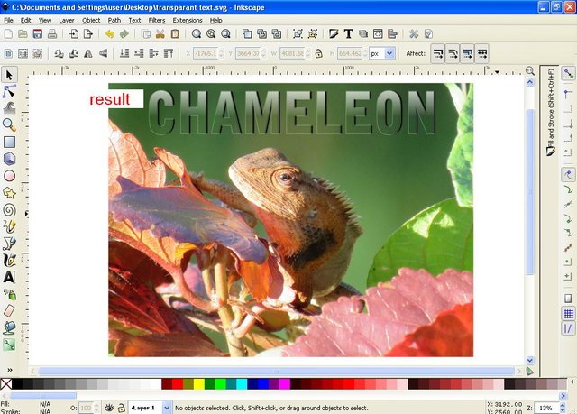Select the Spiral tool
Screen dimensions: 577x414
[9, 210]
